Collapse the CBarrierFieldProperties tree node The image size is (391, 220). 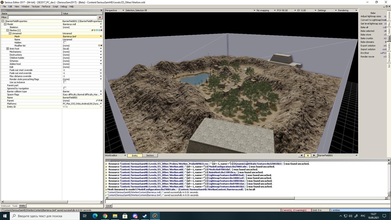pos(3,21)
